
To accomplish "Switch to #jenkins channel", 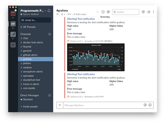I will click(x=36, y=63).
